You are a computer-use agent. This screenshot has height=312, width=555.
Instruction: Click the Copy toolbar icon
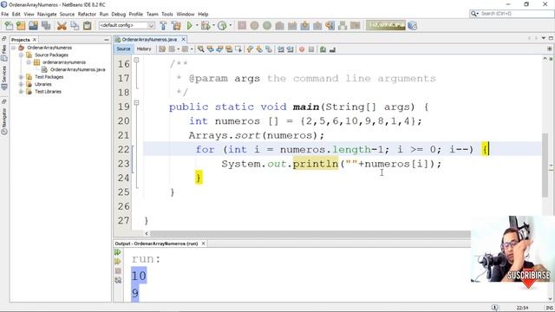click(x=75, y=25)
